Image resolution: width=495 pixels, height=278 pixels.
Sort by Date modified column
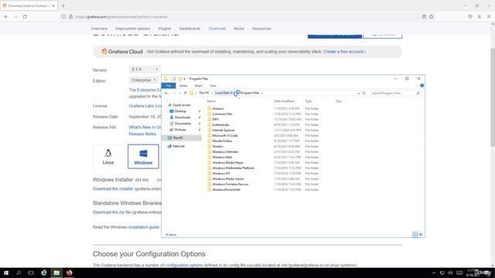284,101
